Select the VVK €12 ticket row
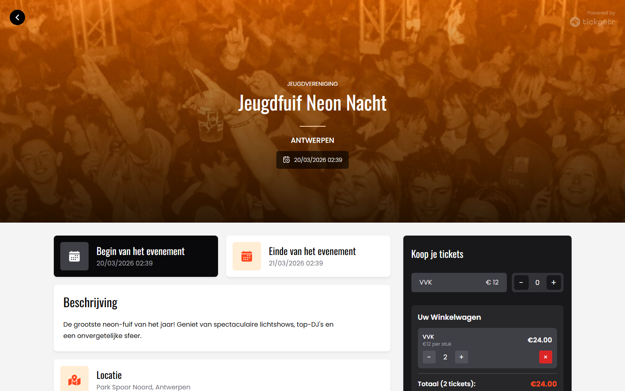The image size is (625, 391). click(459, 283)
